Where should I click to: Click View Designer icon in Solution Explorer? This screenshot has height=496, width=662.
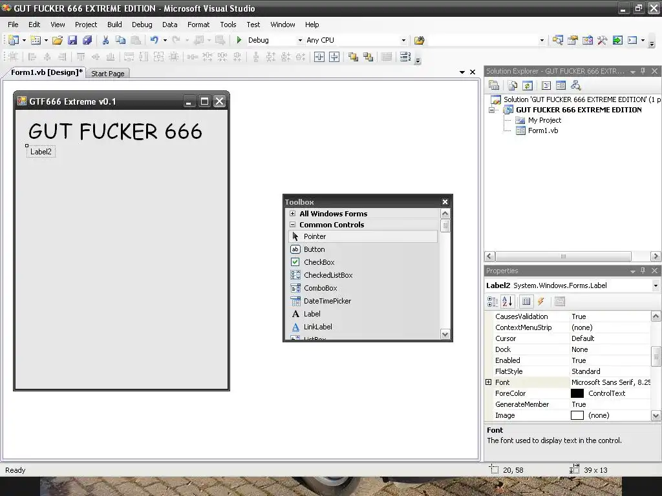click(x=561, y=86)
